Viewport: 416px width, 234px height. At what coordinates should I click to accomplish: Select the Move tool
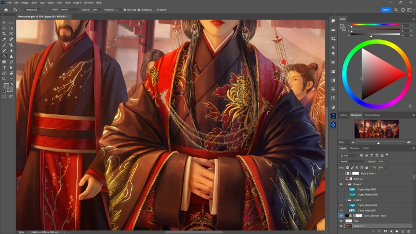4,23
